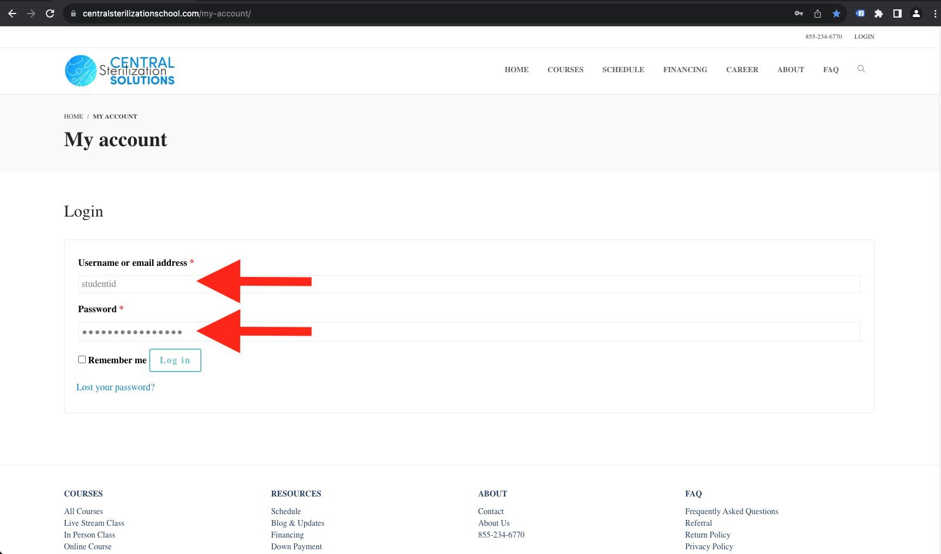Click the Login section heading
The width and height of the screenshot is (941, 554).
83,211
